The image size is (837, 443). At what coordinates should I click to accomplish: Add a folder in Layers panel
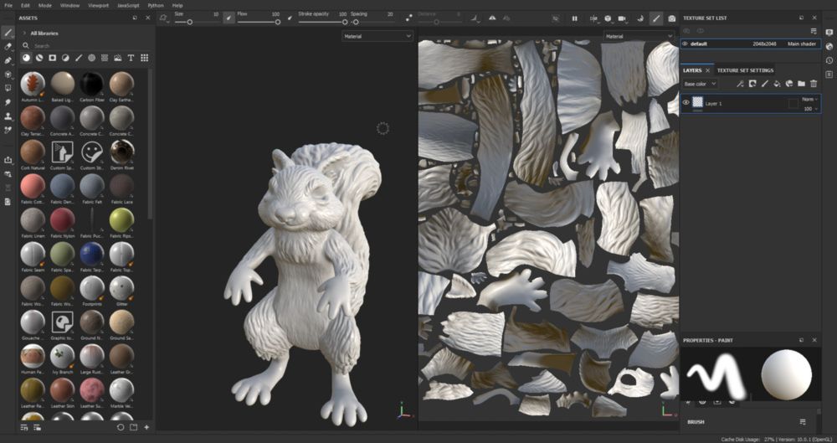[x=801, y=84]
